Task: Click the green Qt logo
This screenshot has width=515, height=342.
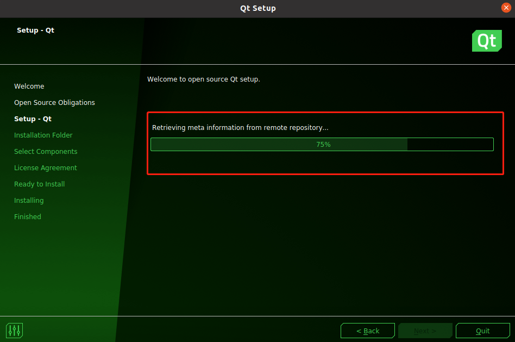Action: [x=487, y=41]
